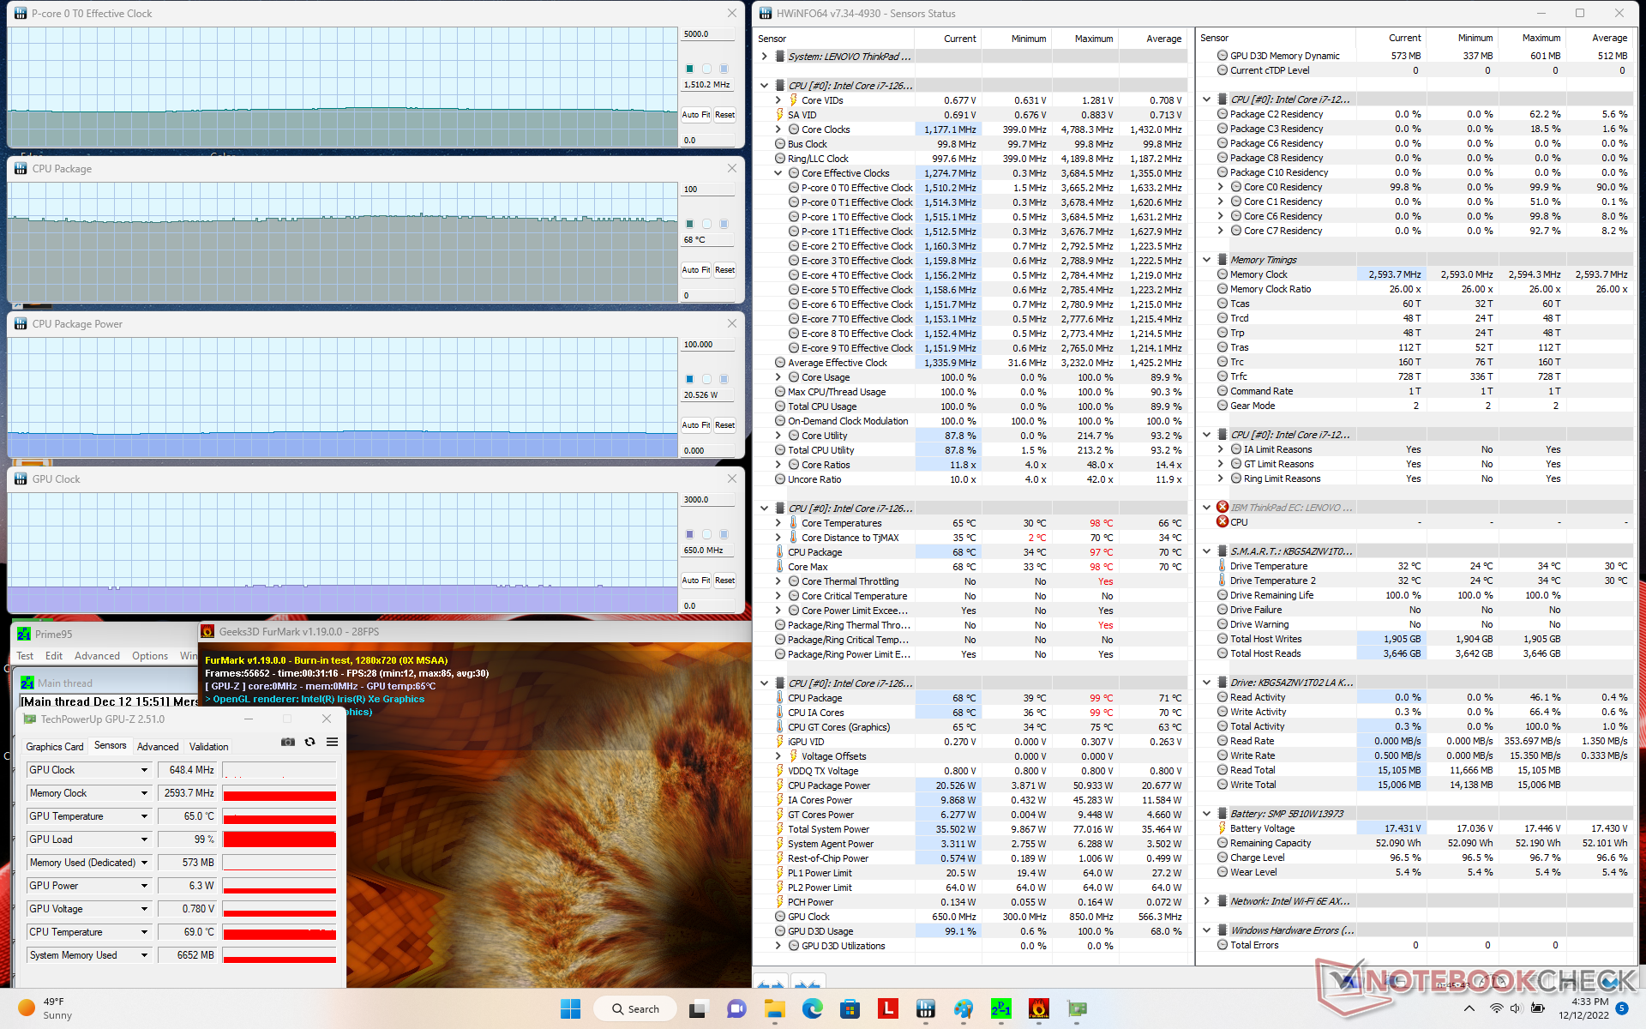Open the Prime95 Advanced menu
The height and width of the screenshot is (1029, 1646).
point(97,656)
